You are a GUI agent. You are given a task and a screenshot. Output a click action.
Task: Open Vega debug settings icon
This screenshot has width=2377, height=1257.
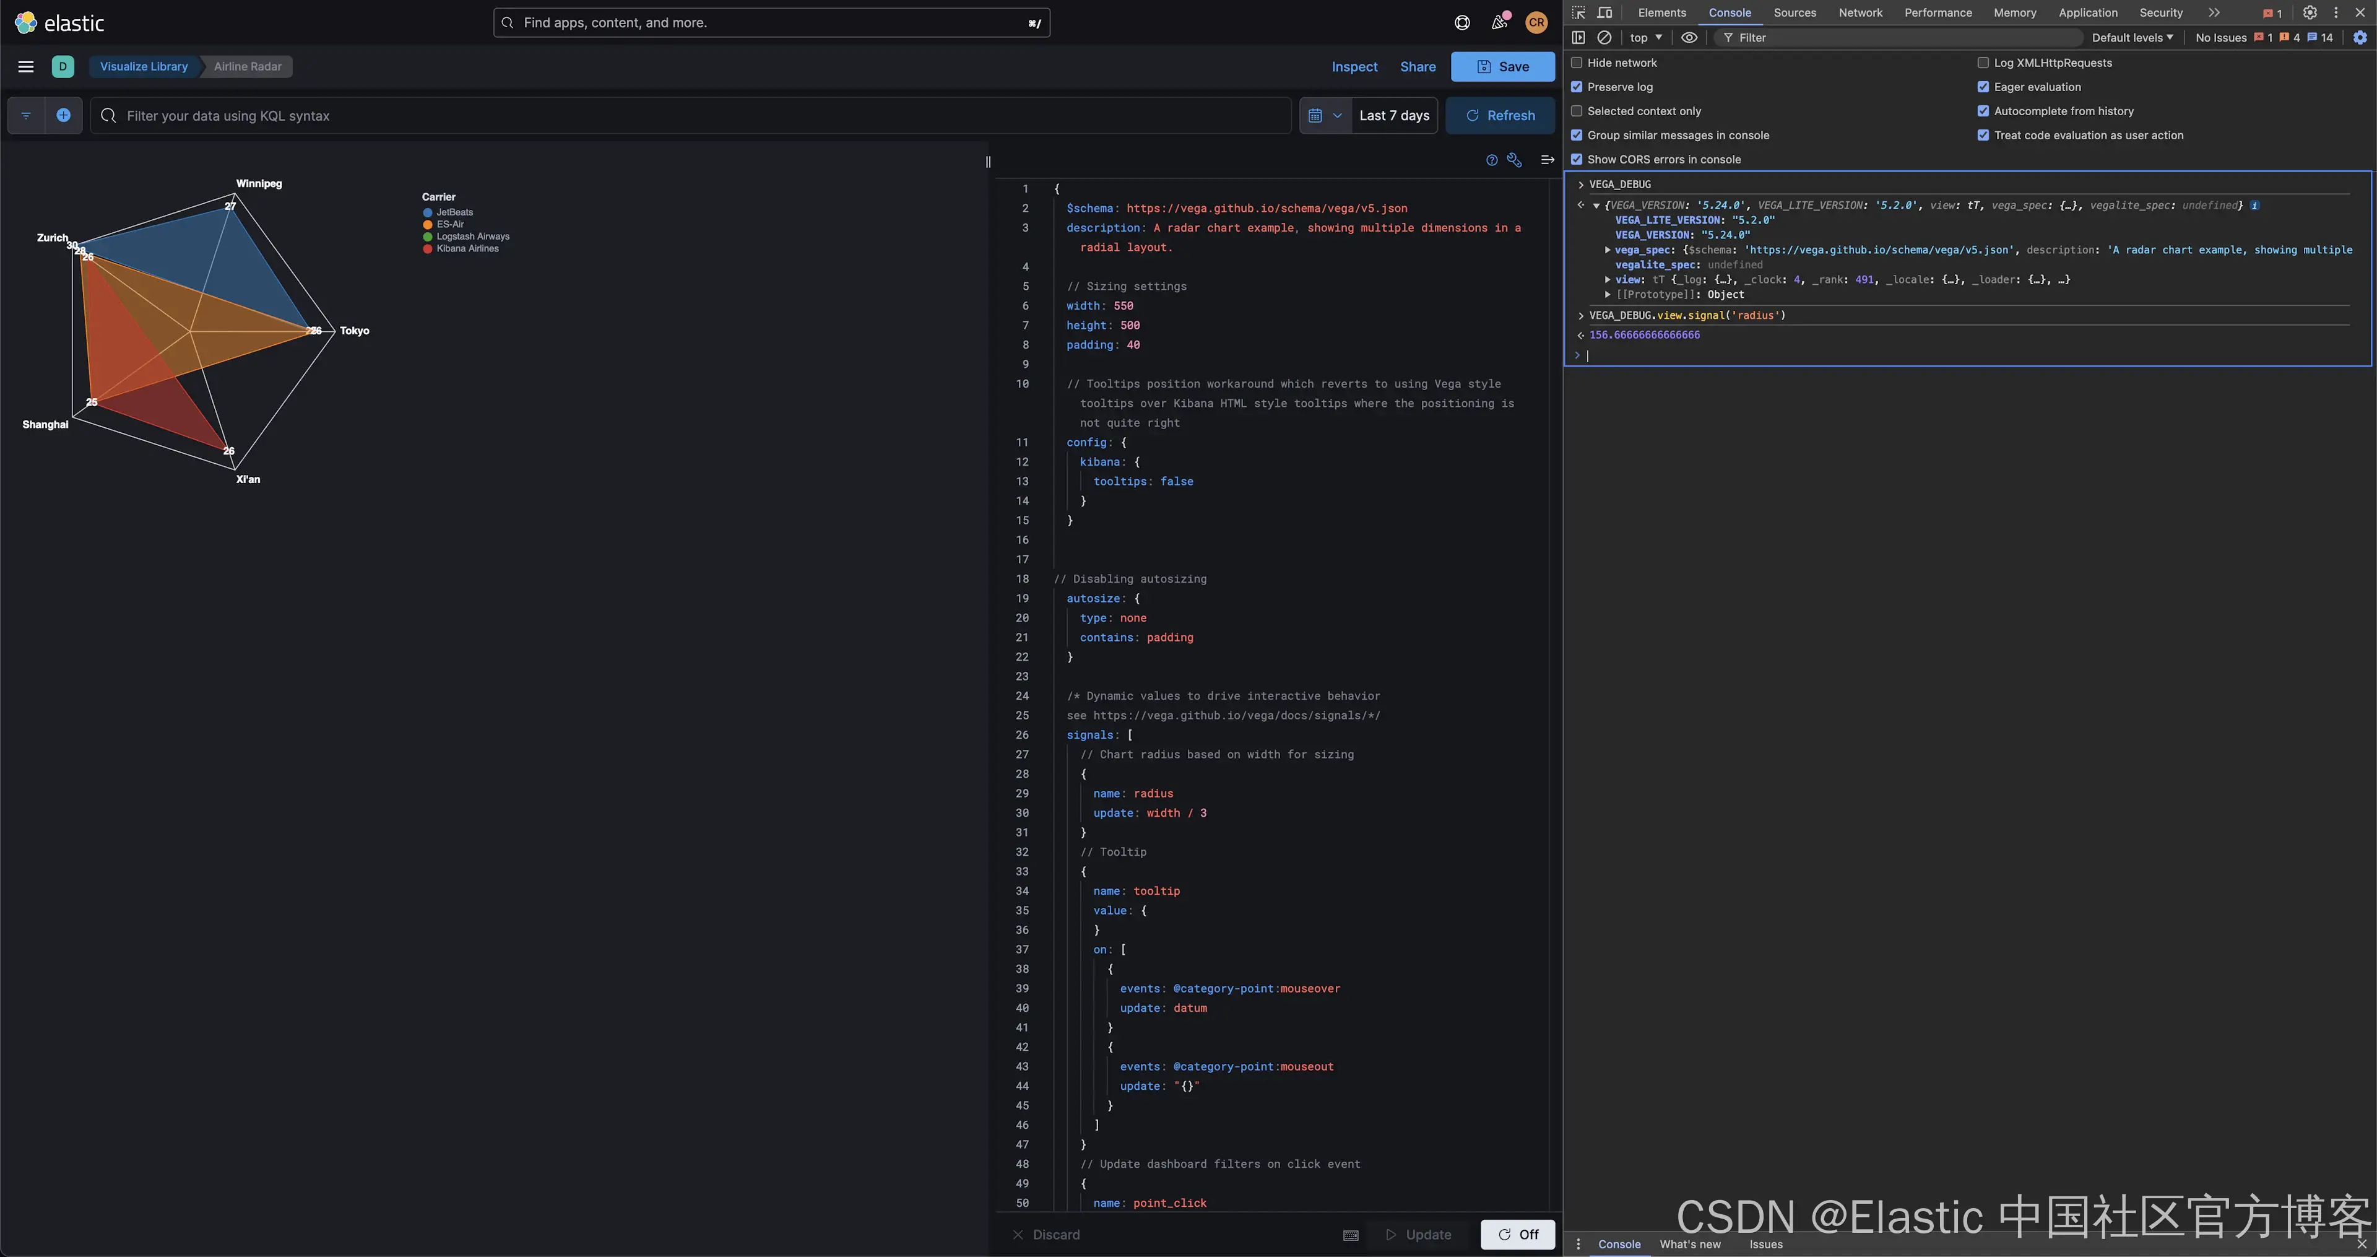coord(1515,163)
